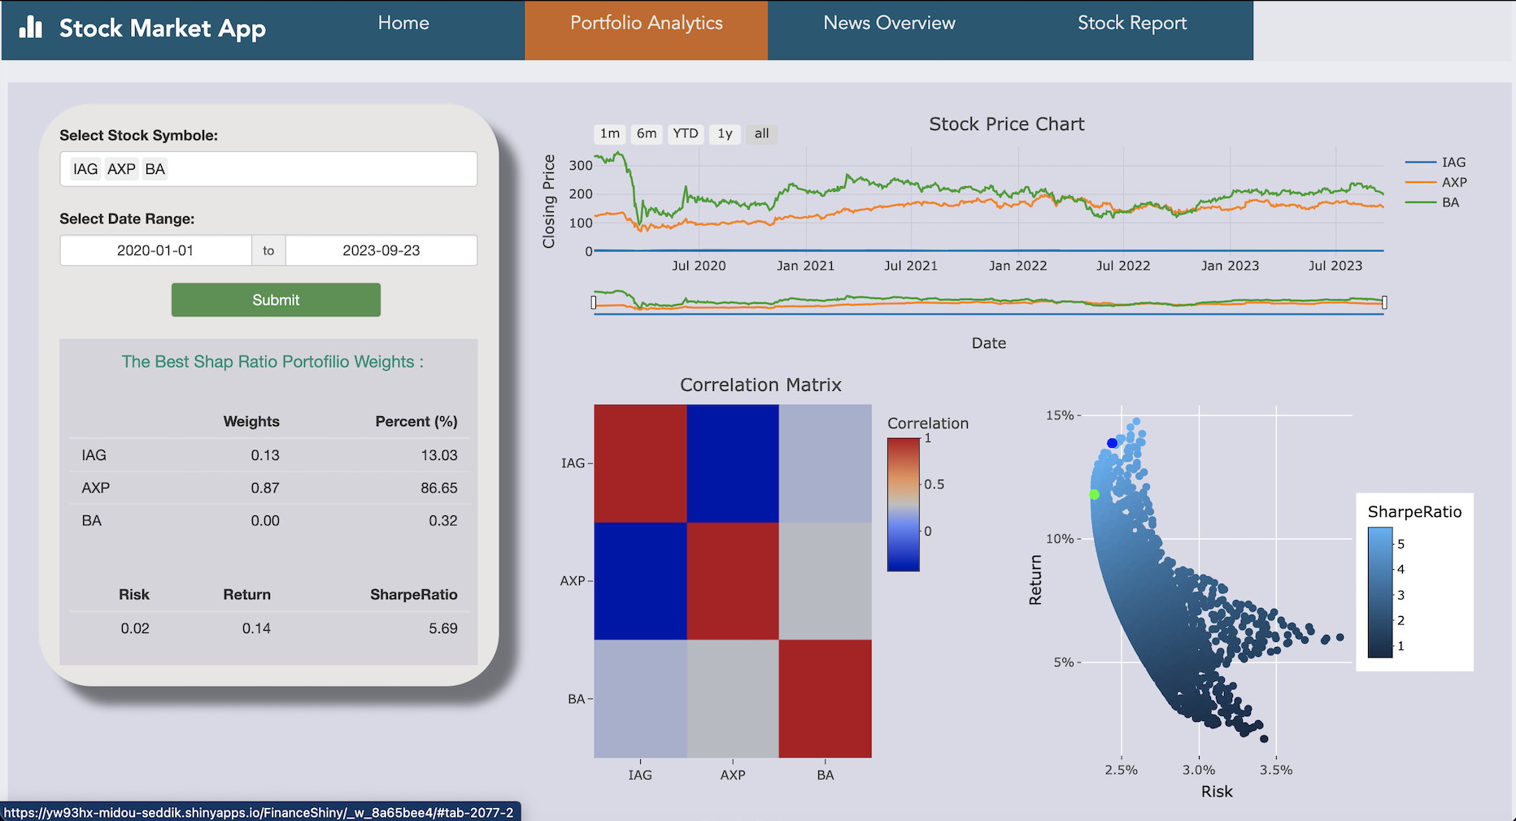1516x821 pixels.
Task: Click the AXP weight 0.87
Action: coord(265,488)
